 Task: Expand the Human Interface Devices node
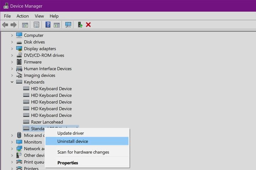coord(12,69)
